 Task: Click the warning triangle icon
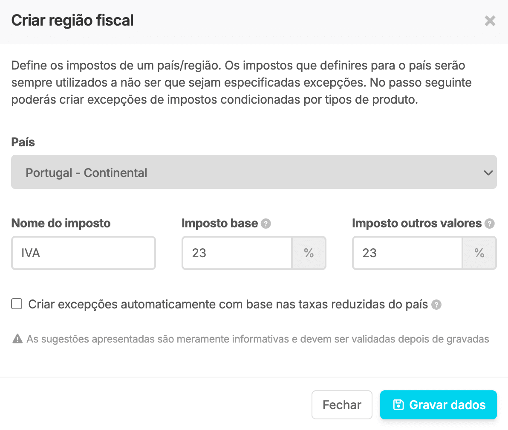(17, 339)
